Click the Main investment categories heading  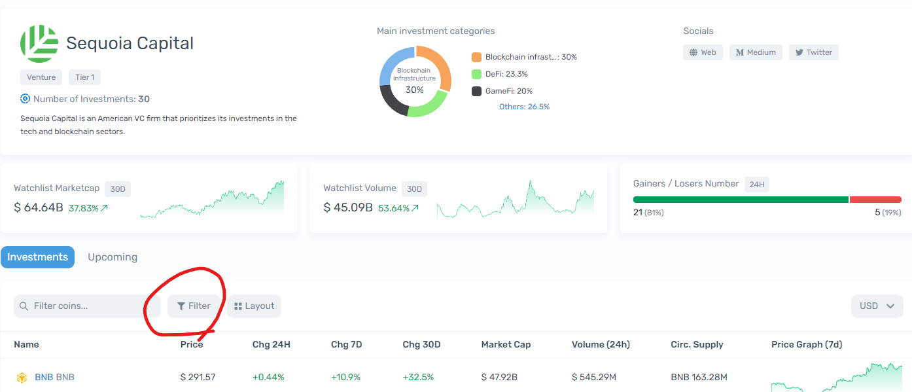(x=436, y=31)
